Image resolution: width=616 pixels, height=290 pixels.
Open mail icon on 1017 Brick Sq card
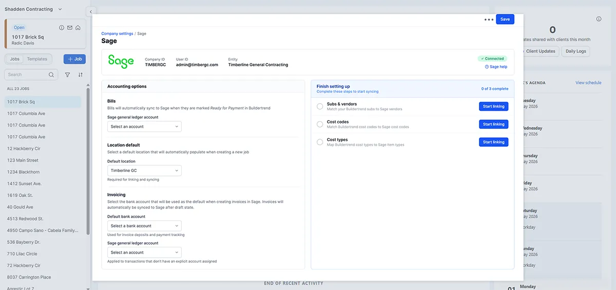70,28
